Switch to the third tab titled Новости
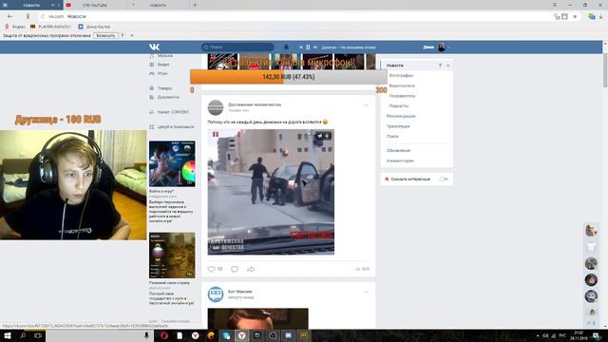Viewport: 608px width, 342px height. point(158,5)
